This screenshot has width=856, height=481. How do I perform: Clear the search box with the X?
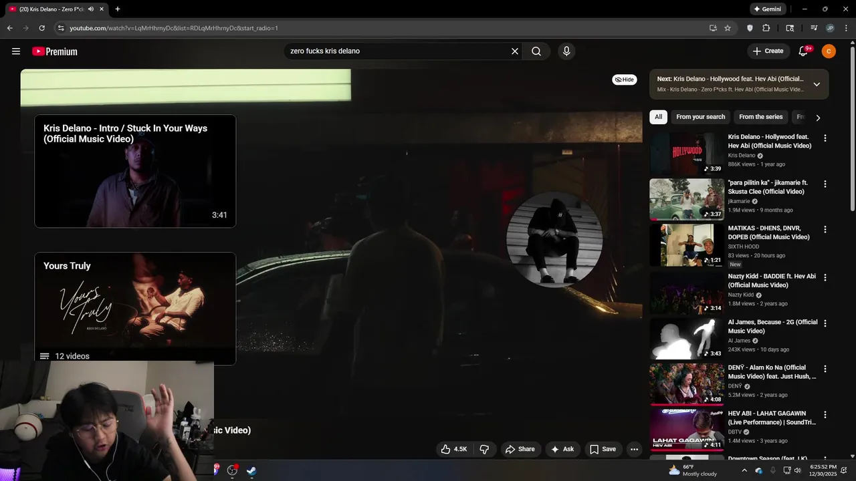(515, 51)
